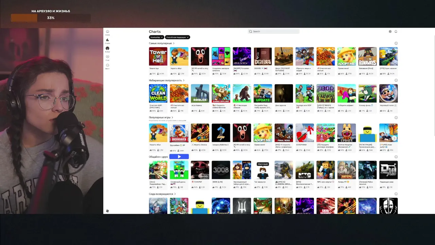The height and width of the screenshot is (245, 435).
Task: Click the Соберите алфавит game title
Action: [346, 105]
